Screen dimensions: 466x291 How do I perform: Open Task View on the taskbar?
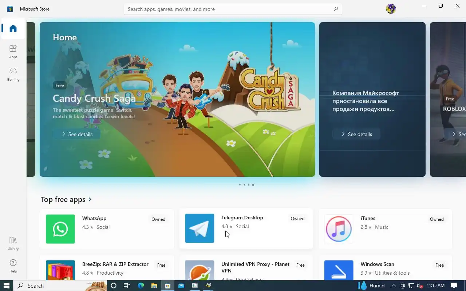pyautogui.click(x=127, y=286)
